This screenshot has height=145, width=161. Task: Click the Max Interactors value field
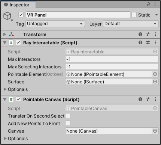[x=112, y=59]
